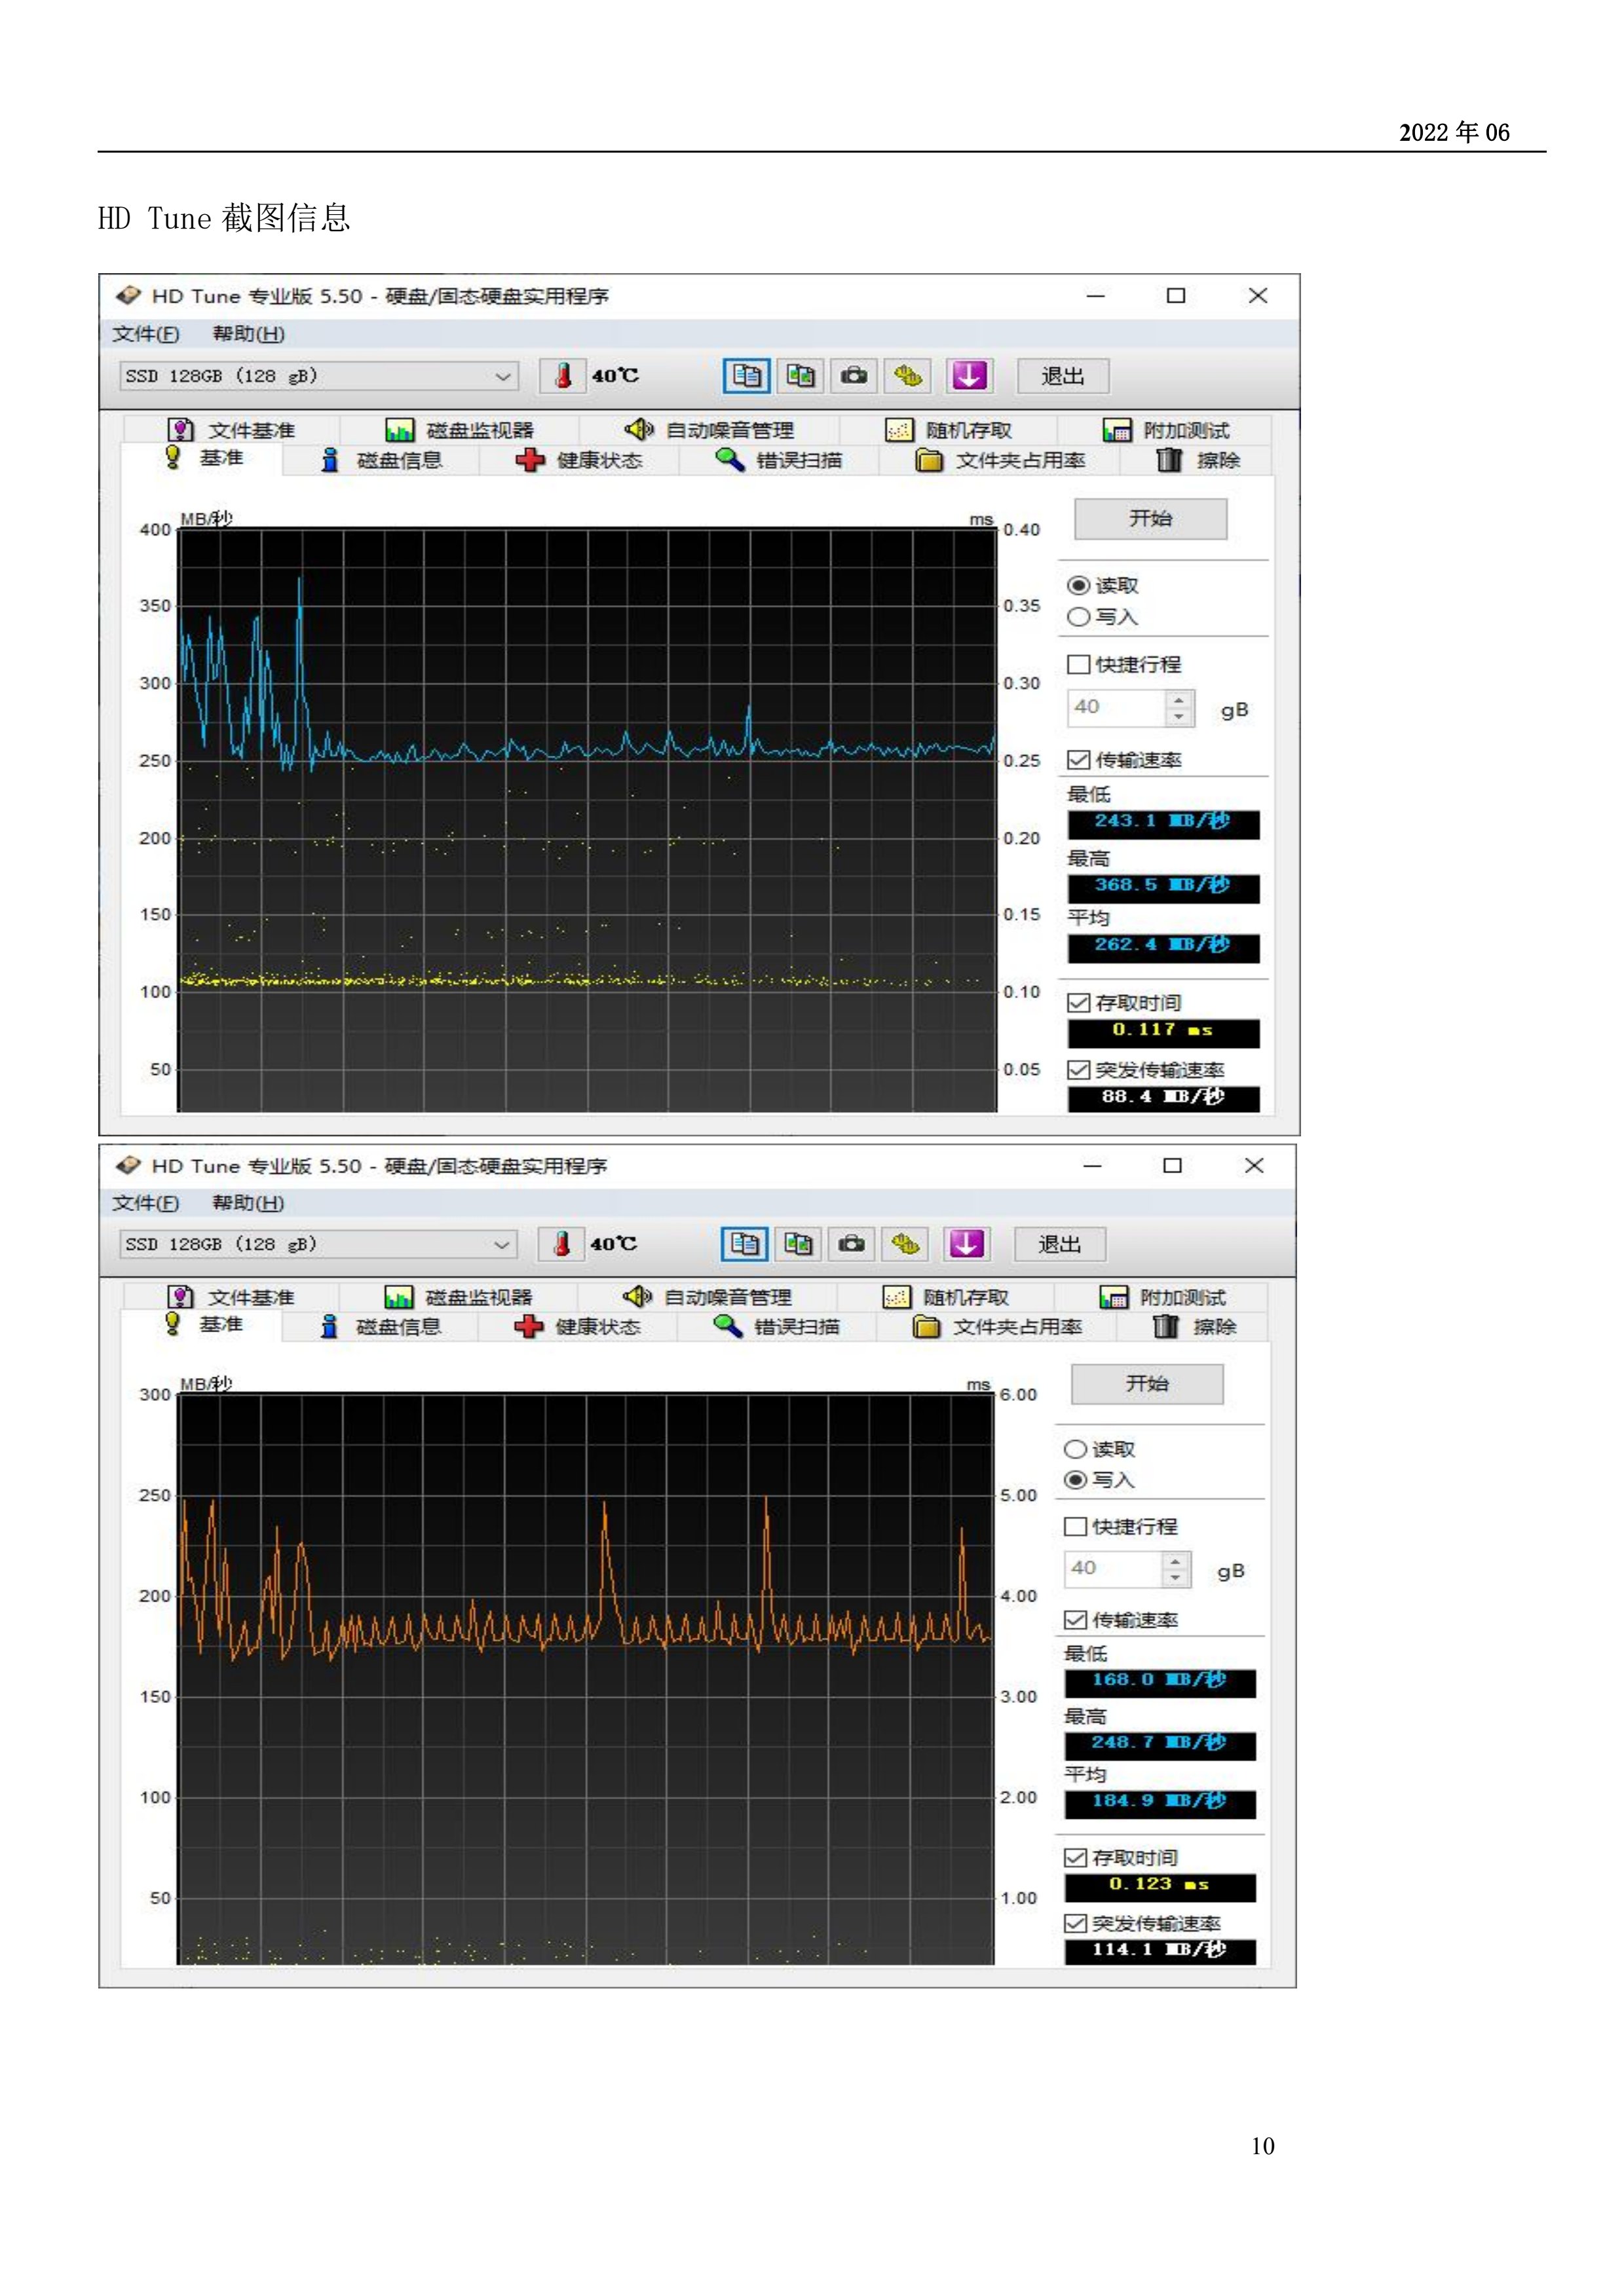Click purple download arrow icon in top window

point(969,376)
